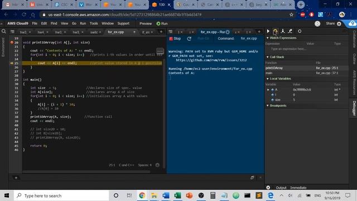
Task: Click the taskbar search box
Action: tap(61, 195)
